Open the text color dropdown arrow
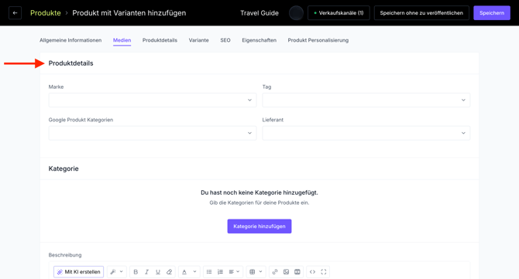 pyautogui.click(x=194, y=272)
